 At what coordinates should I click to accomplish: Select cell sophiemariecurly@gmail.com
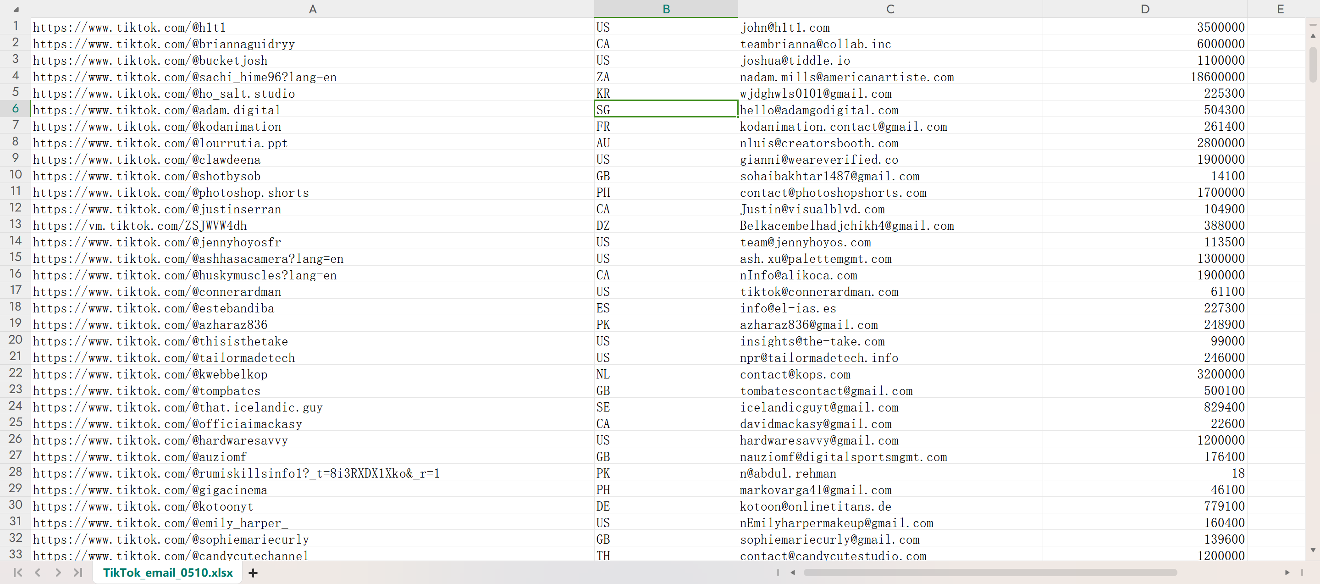[x=890, y=539]
